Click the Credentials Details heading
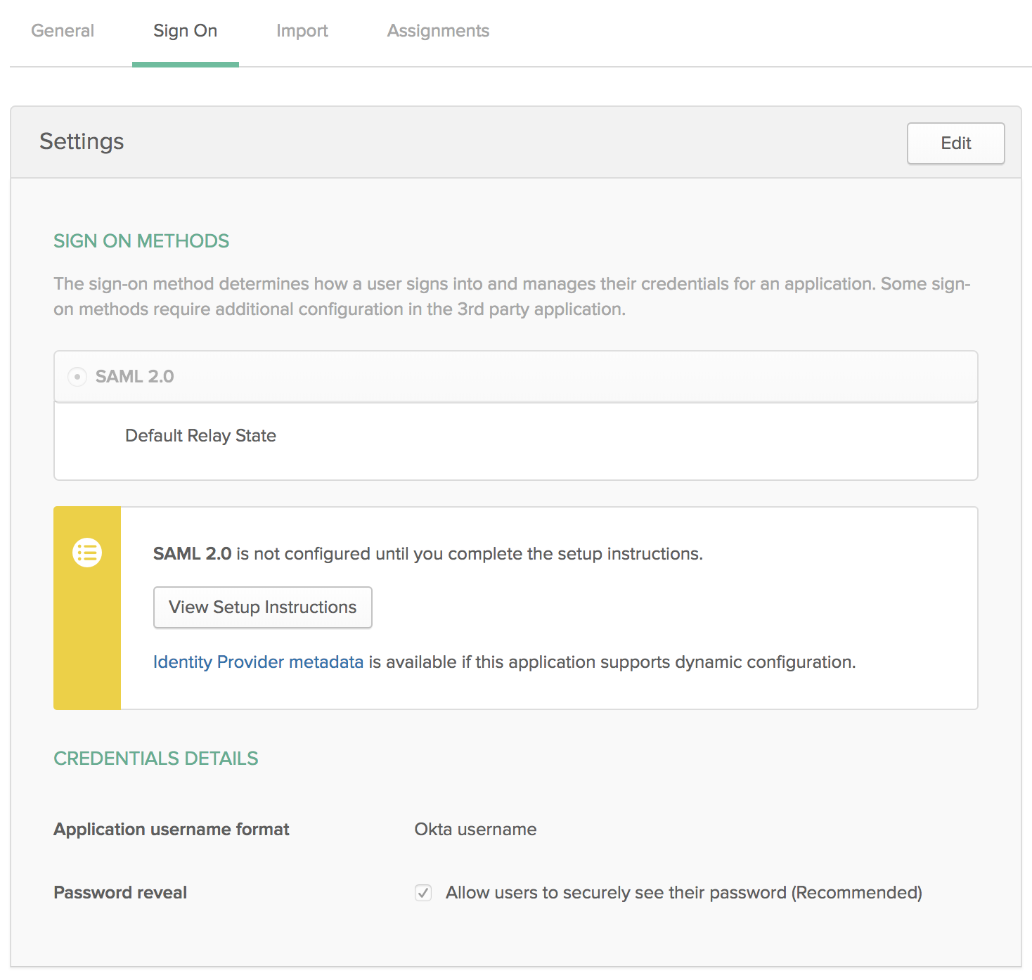The height and width of the screenshot is (980, 1032). [156, 759]
